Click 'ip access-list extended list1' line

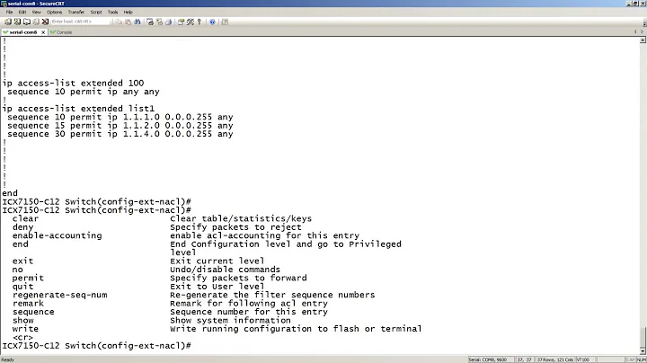click(78, 109)
